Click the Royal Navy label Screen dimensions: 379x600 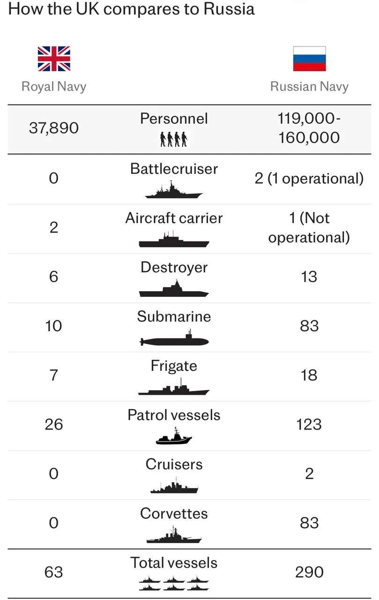[x=54, y=87]
